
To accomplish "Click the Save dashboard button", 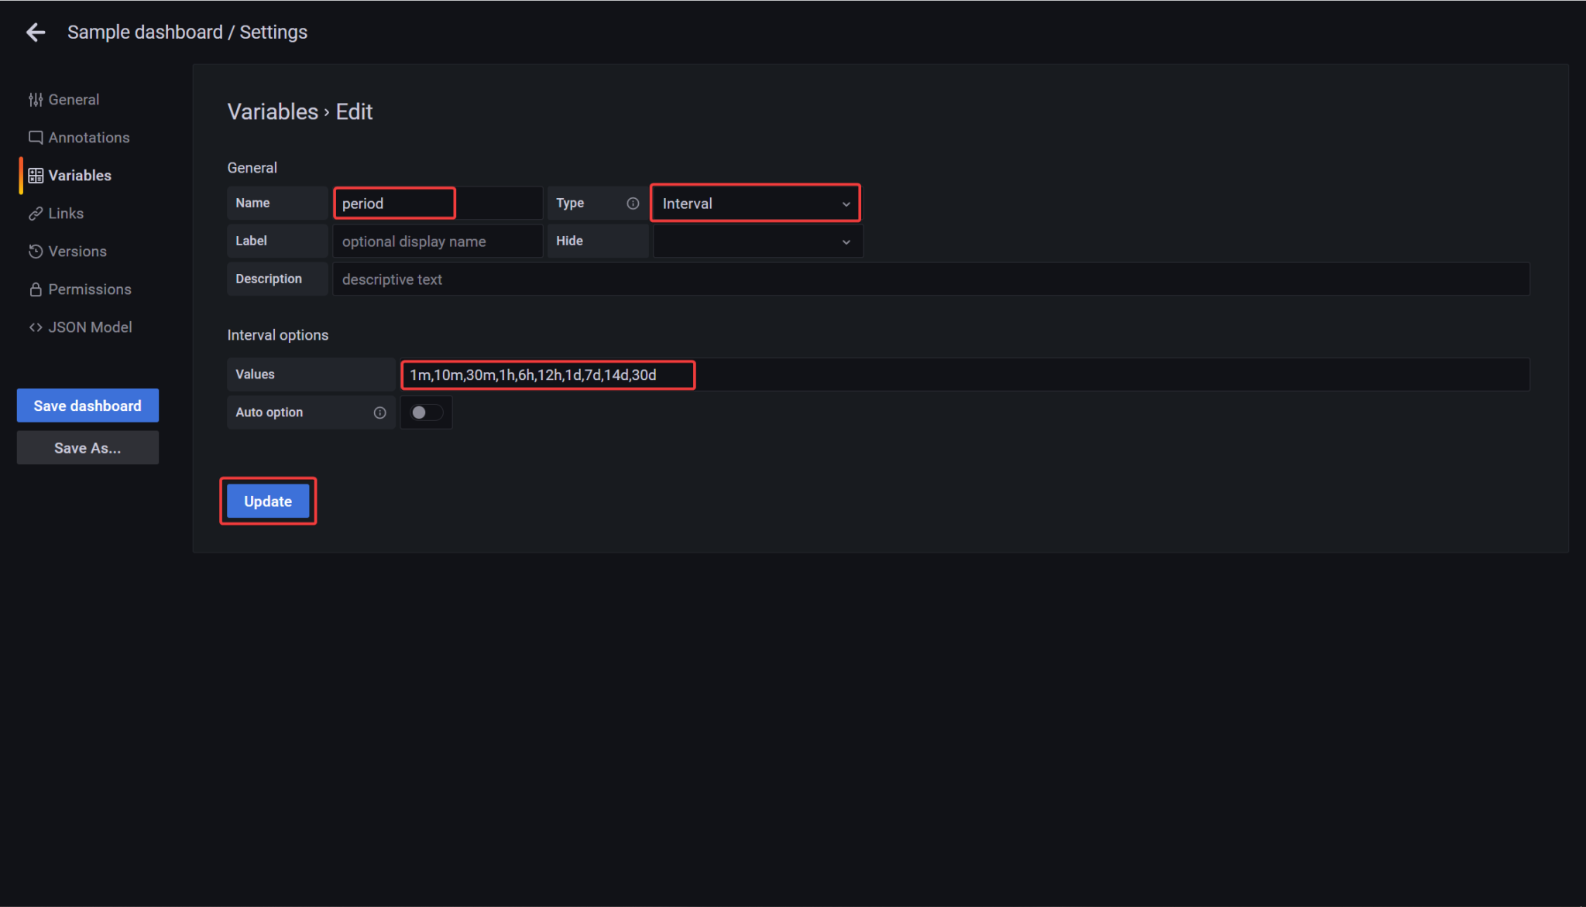I will click(87, 405).
